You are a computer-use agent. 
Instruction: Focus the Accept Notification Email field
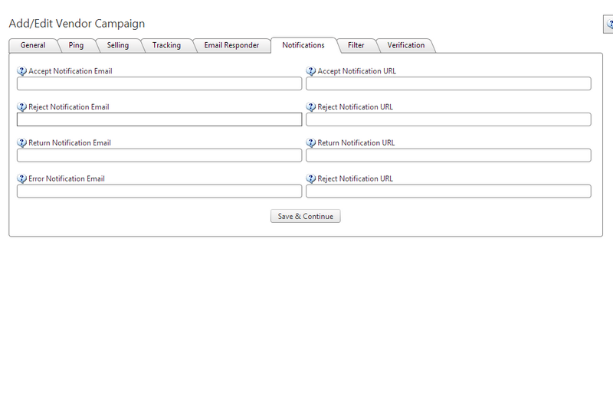(159, 83)
